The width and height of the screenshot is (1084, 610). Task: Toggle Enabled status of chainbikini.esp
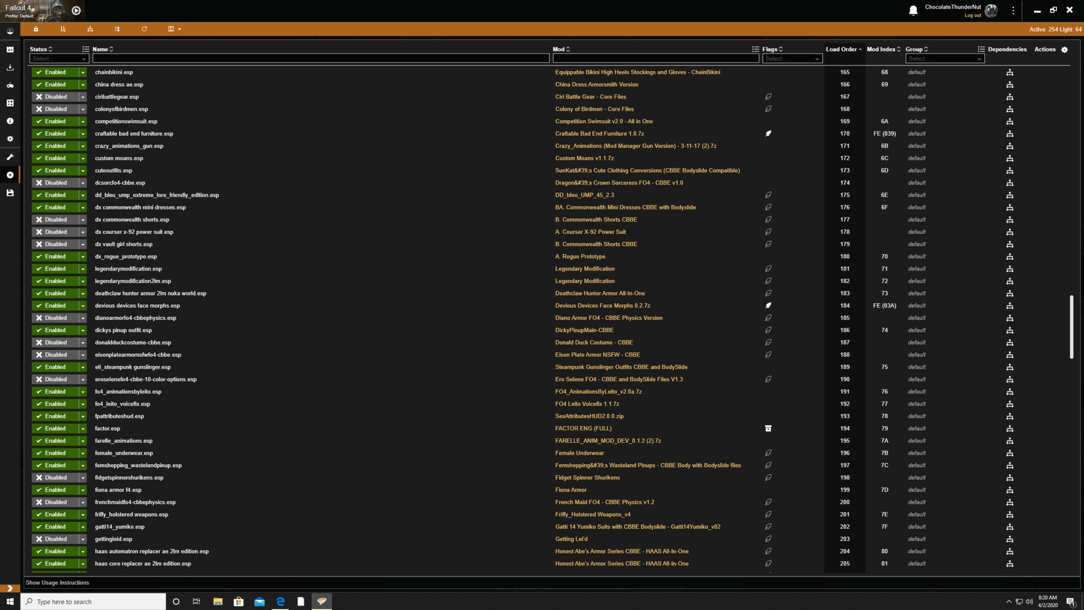click(x=55, y=72)
